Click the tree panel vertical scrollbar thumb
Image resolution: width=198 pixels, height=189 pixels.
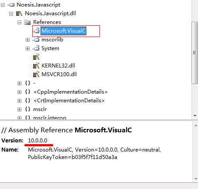195,53
